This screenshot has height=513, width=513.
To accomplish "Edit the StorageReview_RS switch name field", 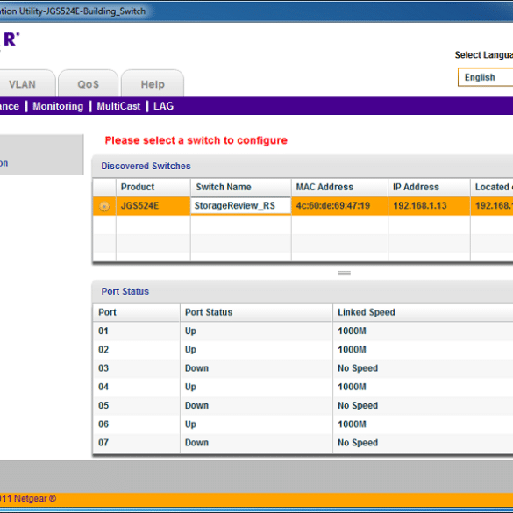I will coord(241,206).
